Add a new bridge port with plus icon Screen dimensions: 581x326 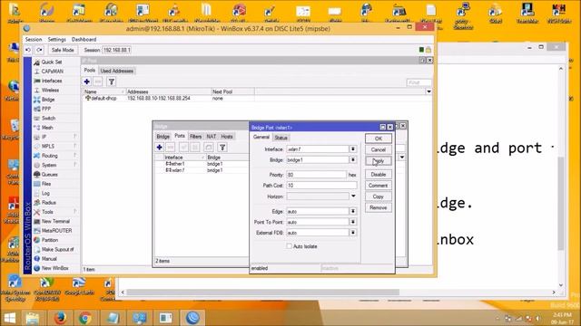tap(160, 147)
